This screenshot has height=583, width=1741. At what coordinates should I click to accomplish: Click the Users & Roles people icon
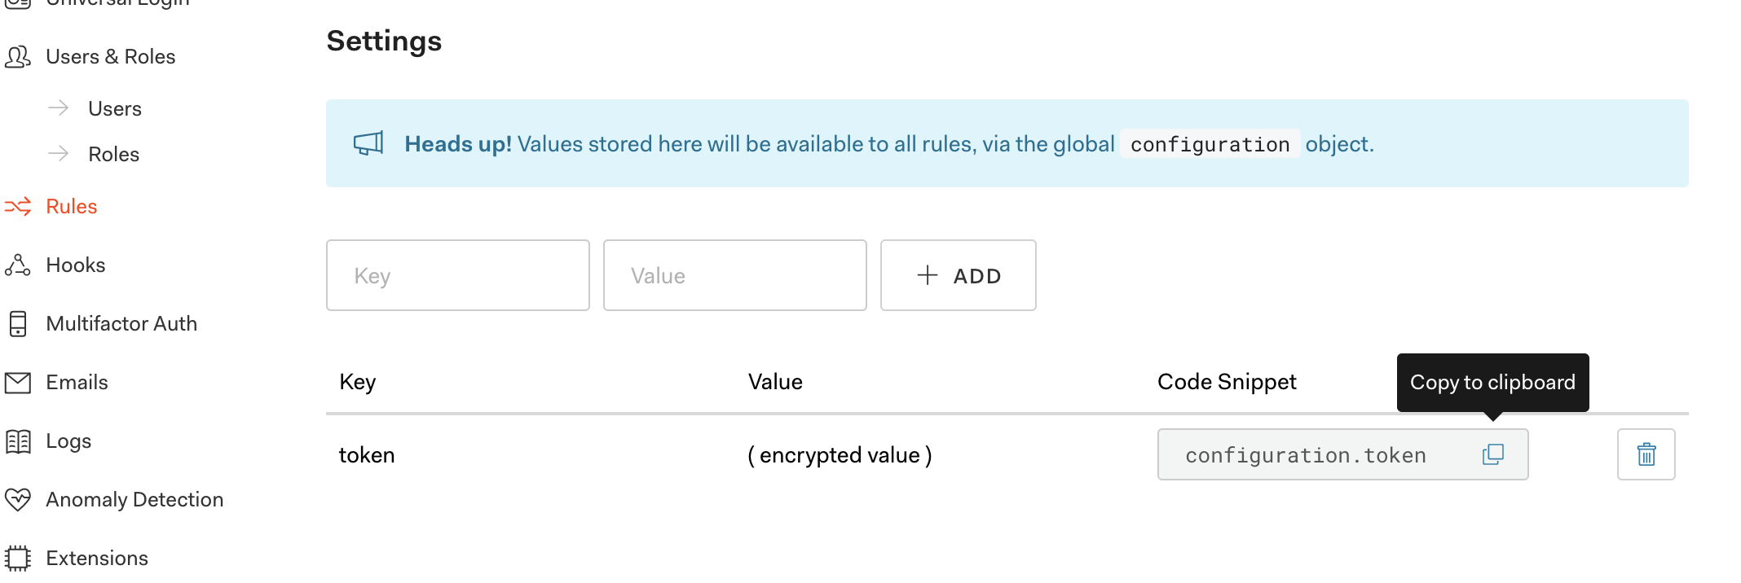(18, 57)
